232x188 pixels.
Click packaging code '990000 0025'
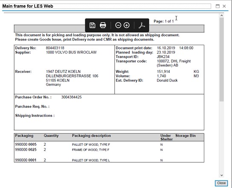click(26, 150)
